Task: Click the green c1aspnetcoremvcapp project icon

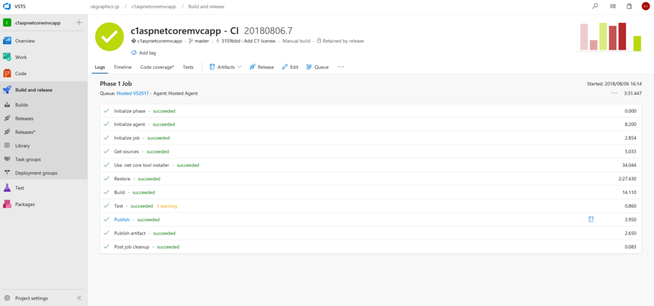Action: click(6, 23)
